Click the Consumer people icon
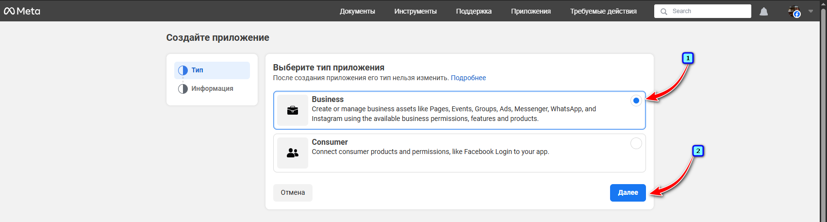Image resolution: width=827 pixels, height=222 pixels. [x=293, y=153]
